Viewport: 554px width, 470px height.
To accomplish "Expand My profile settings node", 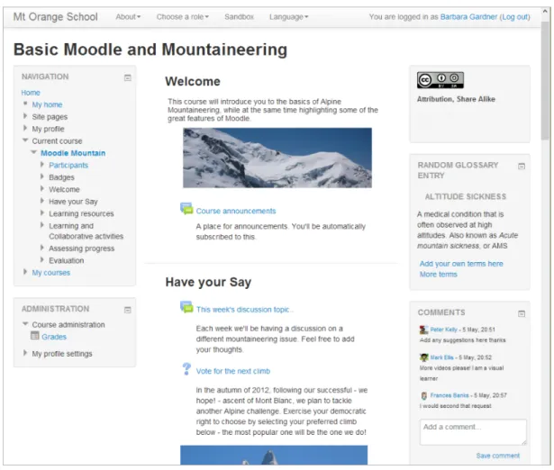I will (x=25, y=353).
